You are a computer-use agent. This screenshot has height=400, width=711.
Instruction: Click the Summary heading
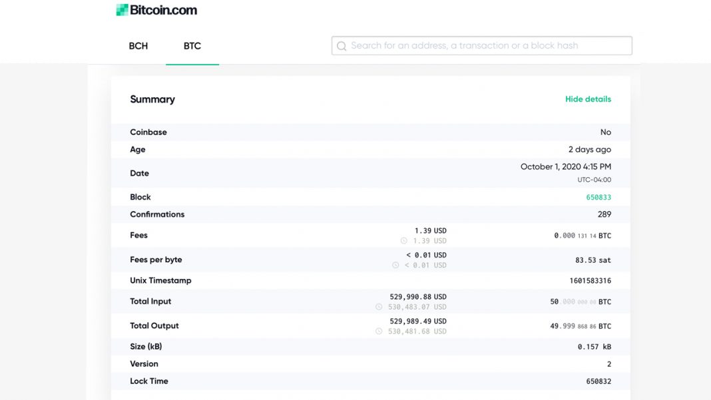pos(152,99)
